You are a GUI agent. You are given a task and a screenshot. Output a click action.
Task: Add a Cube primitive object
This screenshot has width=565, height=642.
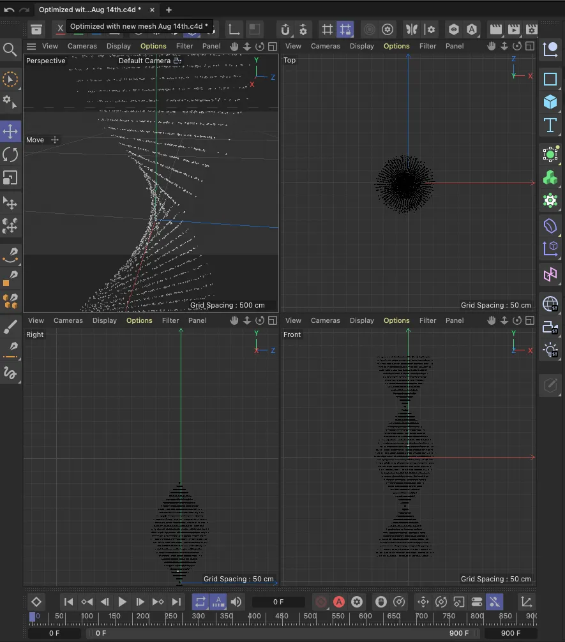tap(550, 102)
